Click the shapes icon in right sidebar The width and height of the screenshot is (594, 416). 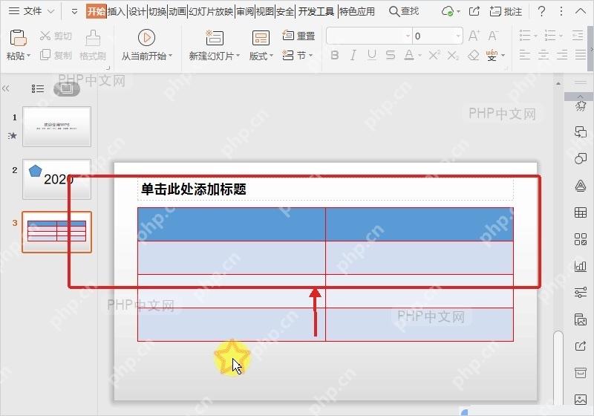(581, 158)
